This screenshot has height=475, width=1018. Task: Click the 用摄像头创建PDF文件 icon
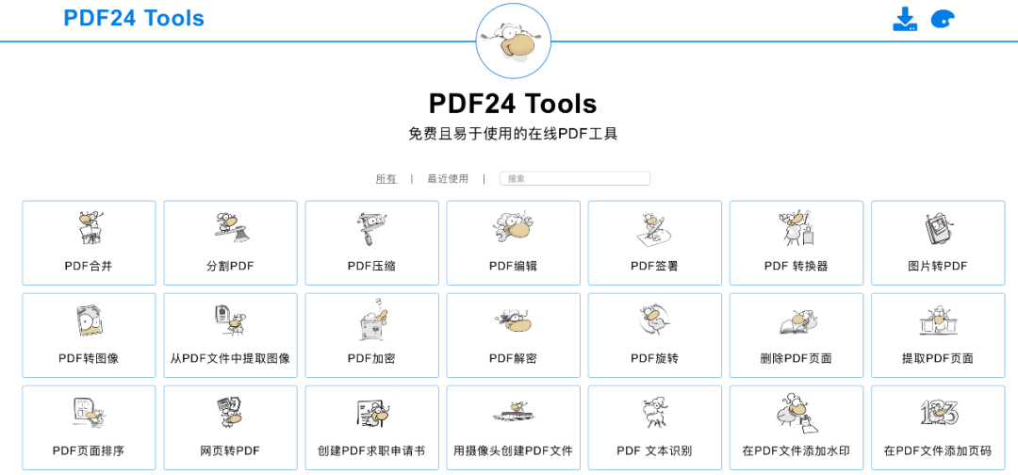(513, 413)
